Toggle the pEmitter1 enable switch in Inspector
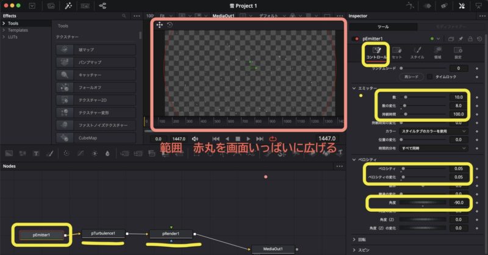Viewport: 488px width, 255px height. pyautogui.click(x=355, y=39)
